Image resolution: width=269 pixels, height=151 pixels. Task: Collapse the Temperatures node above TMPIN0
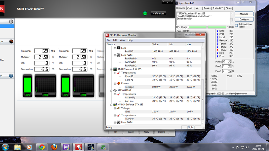(x=115, y=115)
